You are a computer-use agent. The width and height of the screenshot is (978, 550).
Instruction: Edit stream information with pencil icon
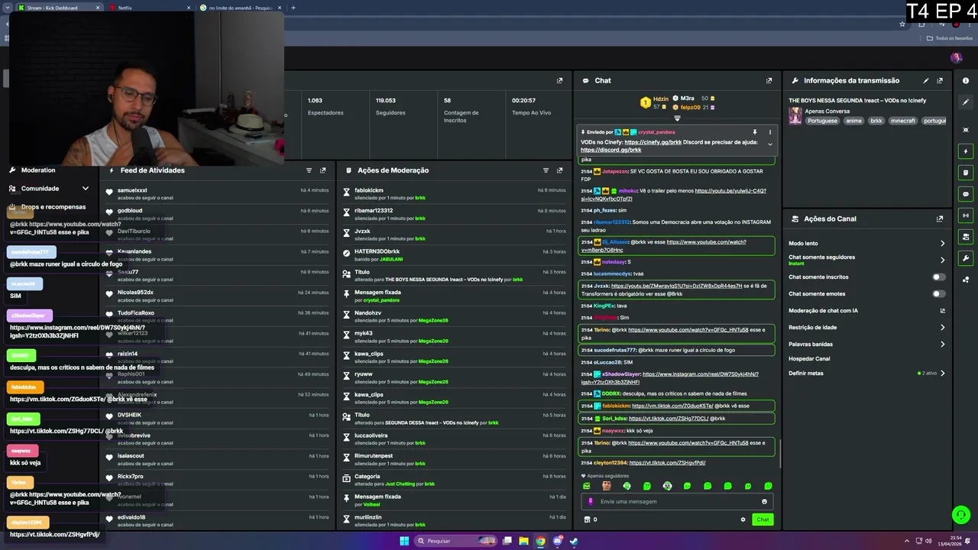926,80
